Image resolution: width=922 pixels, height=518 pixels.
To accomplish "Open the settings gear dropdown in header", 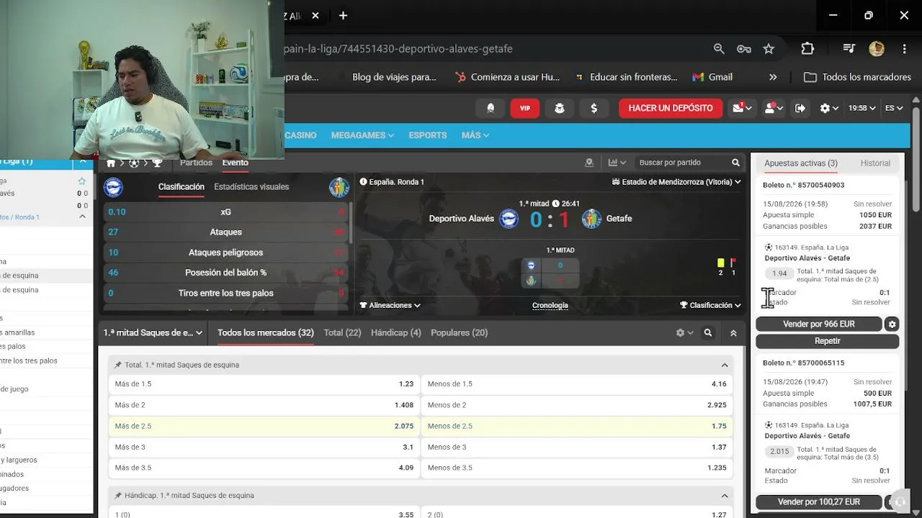I will pos(829,108).
